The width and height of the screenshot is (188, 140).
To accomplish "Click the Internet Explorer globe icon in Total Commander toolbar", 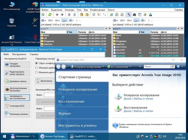I will pyautogui.click(x=111, y=15).
